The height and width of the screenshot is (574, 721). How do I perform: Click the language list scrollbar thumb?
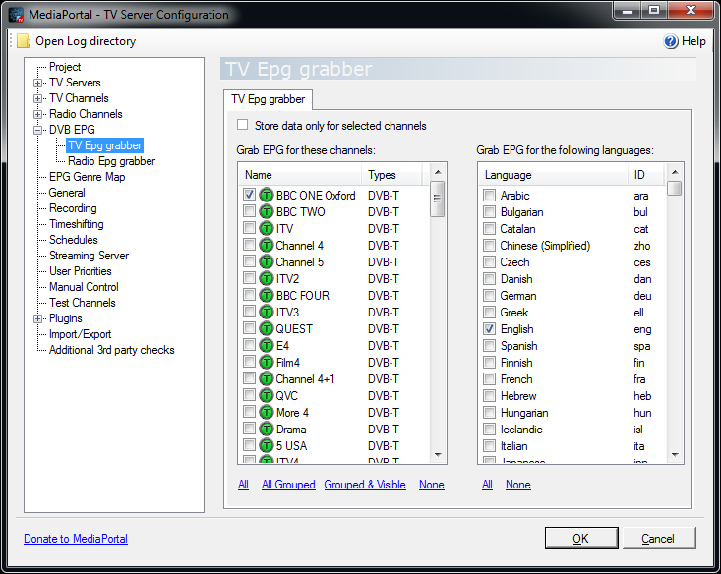point(675,188)
